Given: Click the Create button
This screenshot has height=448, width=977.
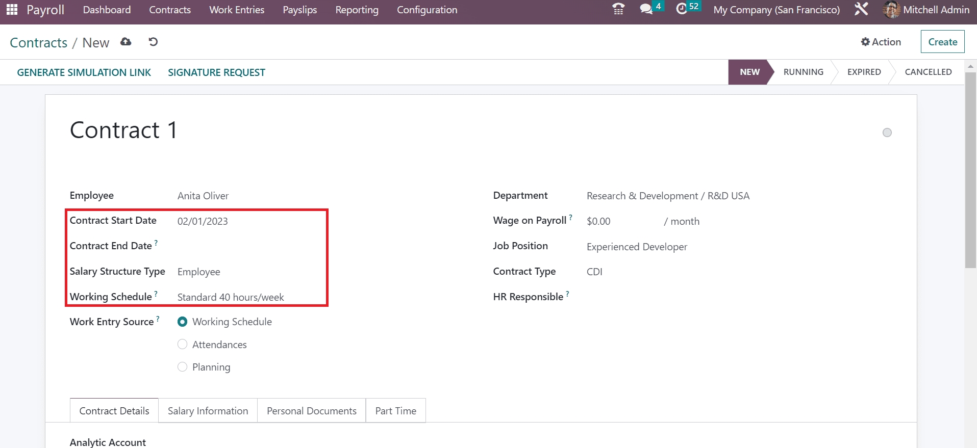Looking at the screenshot, I should 942,42.
